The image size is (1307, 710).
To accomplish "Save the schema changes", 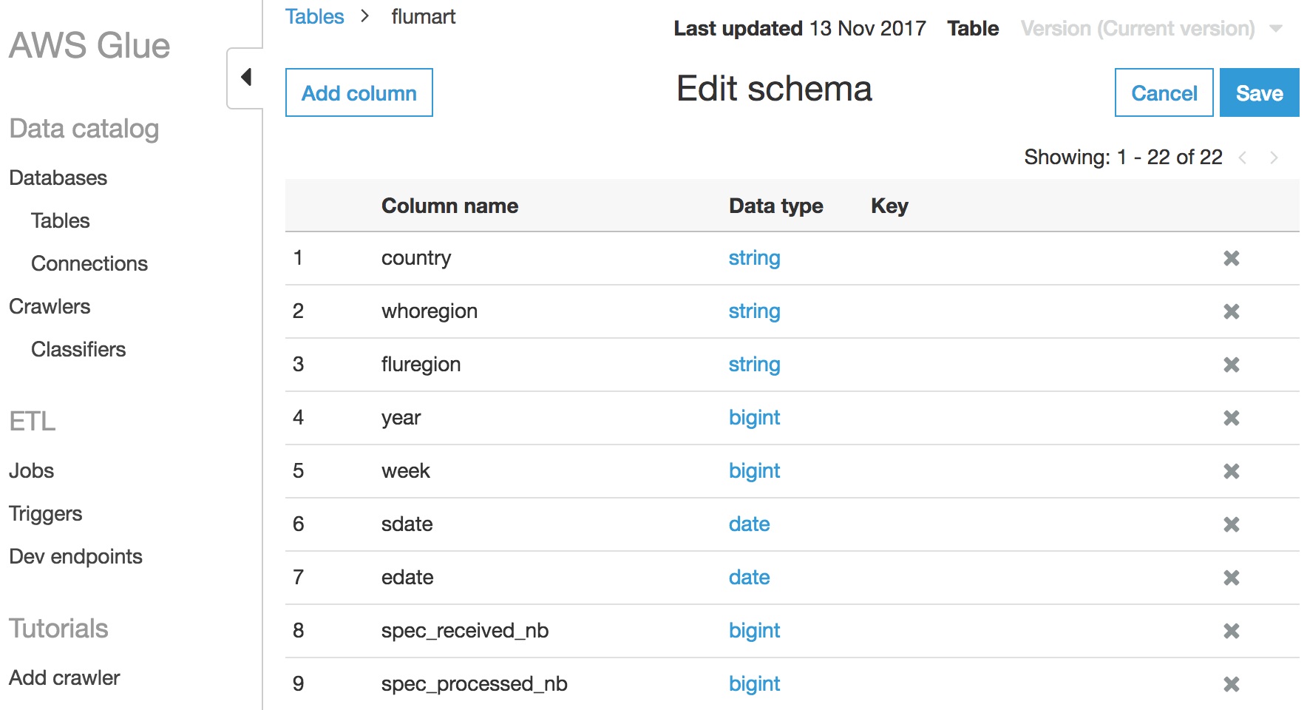I will pyautogui.click(x=1259, y=92).
